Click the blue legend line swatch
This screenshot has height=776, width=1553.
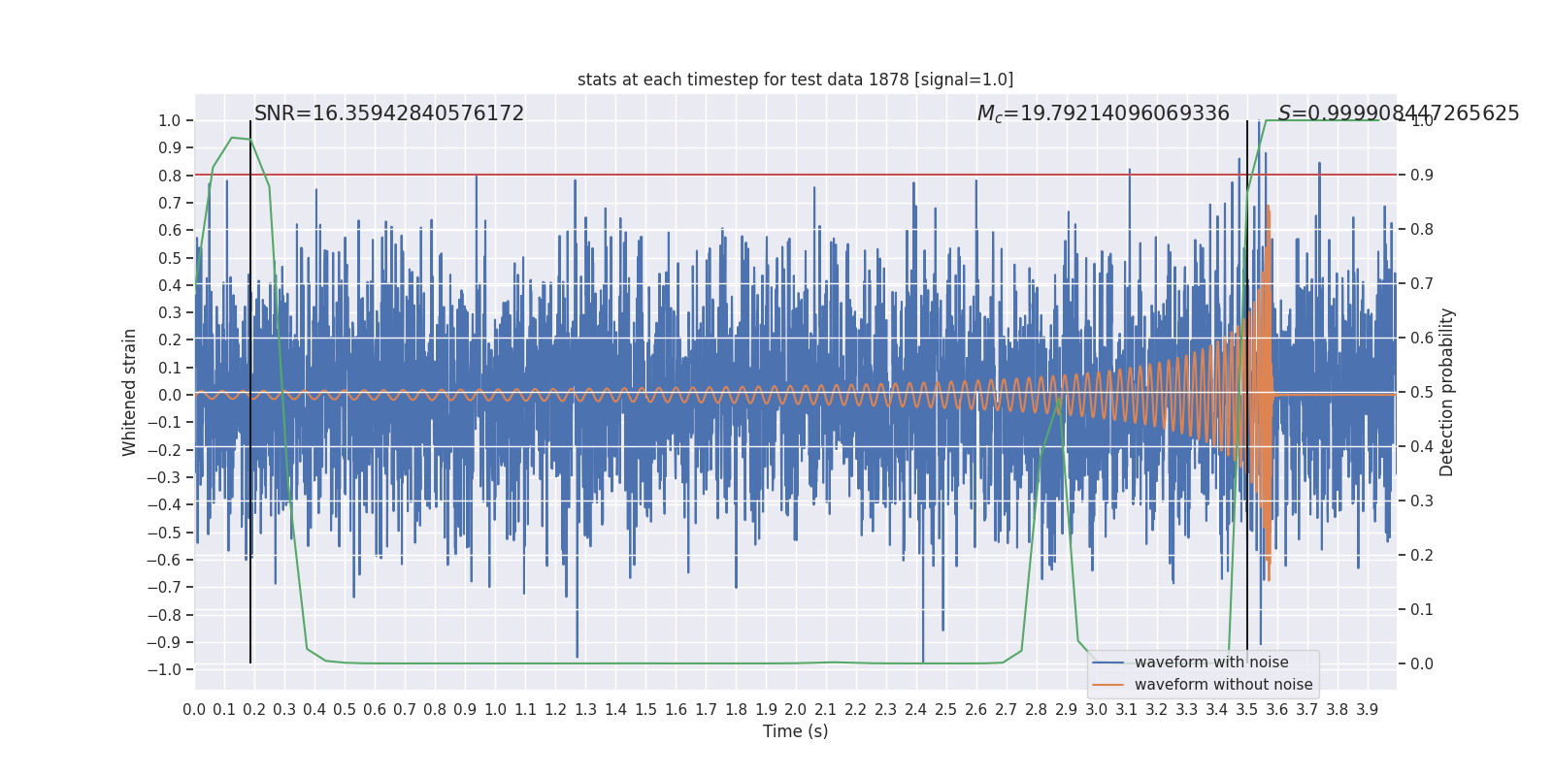tap(1108, 663)
